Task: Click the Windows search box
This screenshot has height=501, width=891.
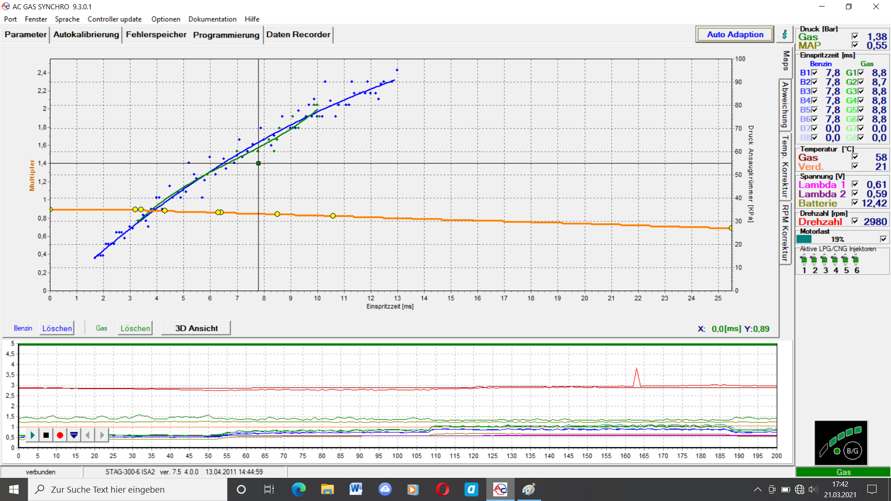Action: 128,489
